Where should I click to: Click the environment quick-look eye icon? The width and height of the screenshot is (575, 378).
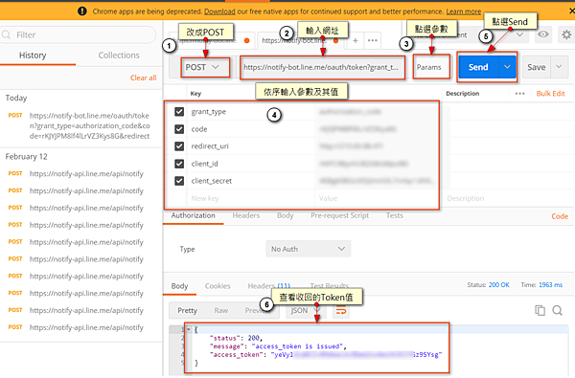click(x=543, y=34)
